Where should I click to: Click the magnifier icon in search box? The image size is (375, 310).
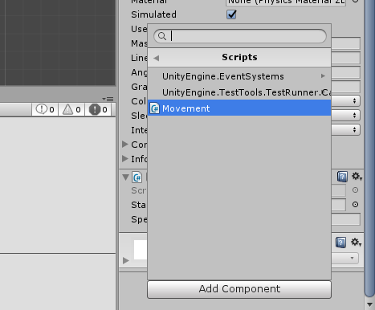[162, 36]
